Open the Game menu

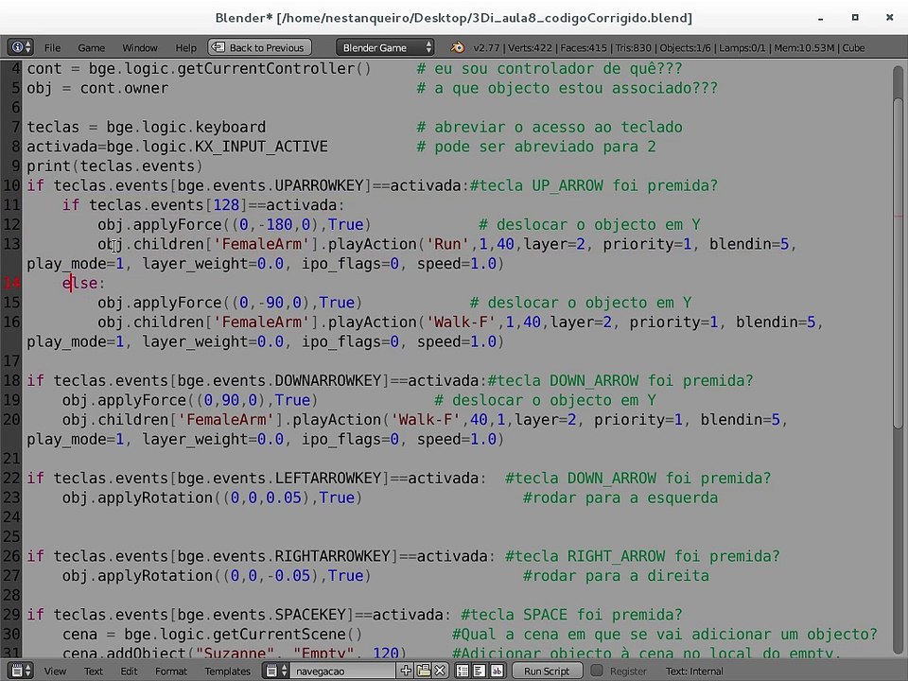(92, 48)
